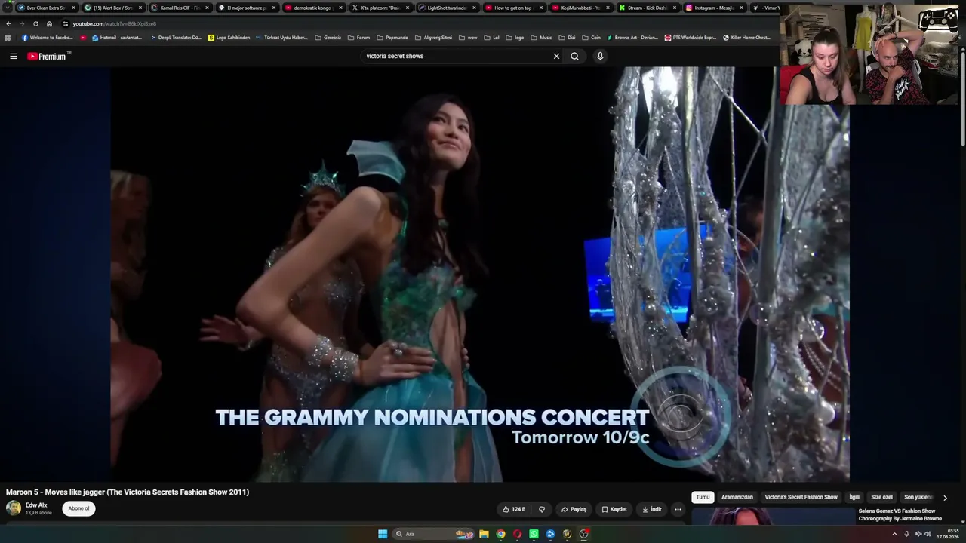
Task: Open the Killer Home Chest bookmark
Action: [x=746, y=38]
